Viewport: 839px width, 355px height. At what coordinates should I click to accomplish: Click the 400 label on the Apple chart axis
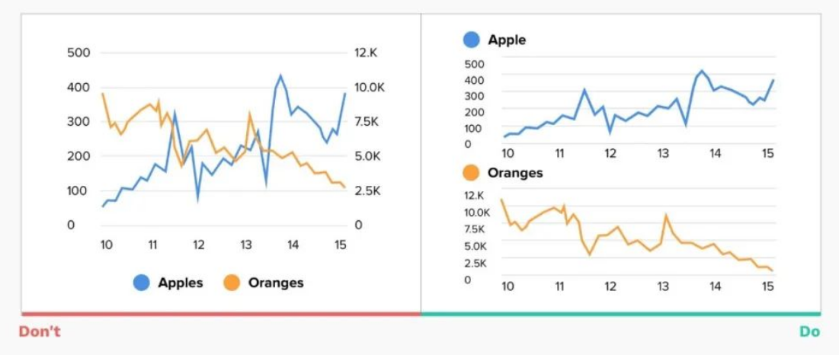click(474, 79)
